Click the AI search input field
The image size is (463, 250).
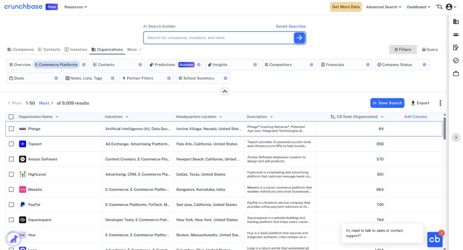point(218,38)
